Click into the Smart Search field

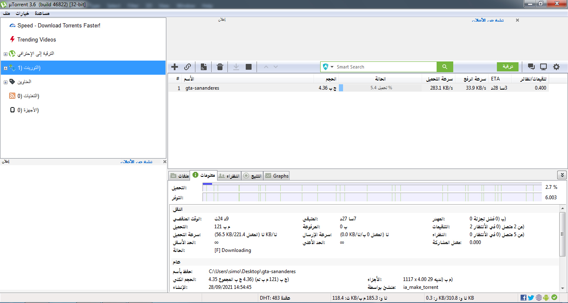(385, 67)
